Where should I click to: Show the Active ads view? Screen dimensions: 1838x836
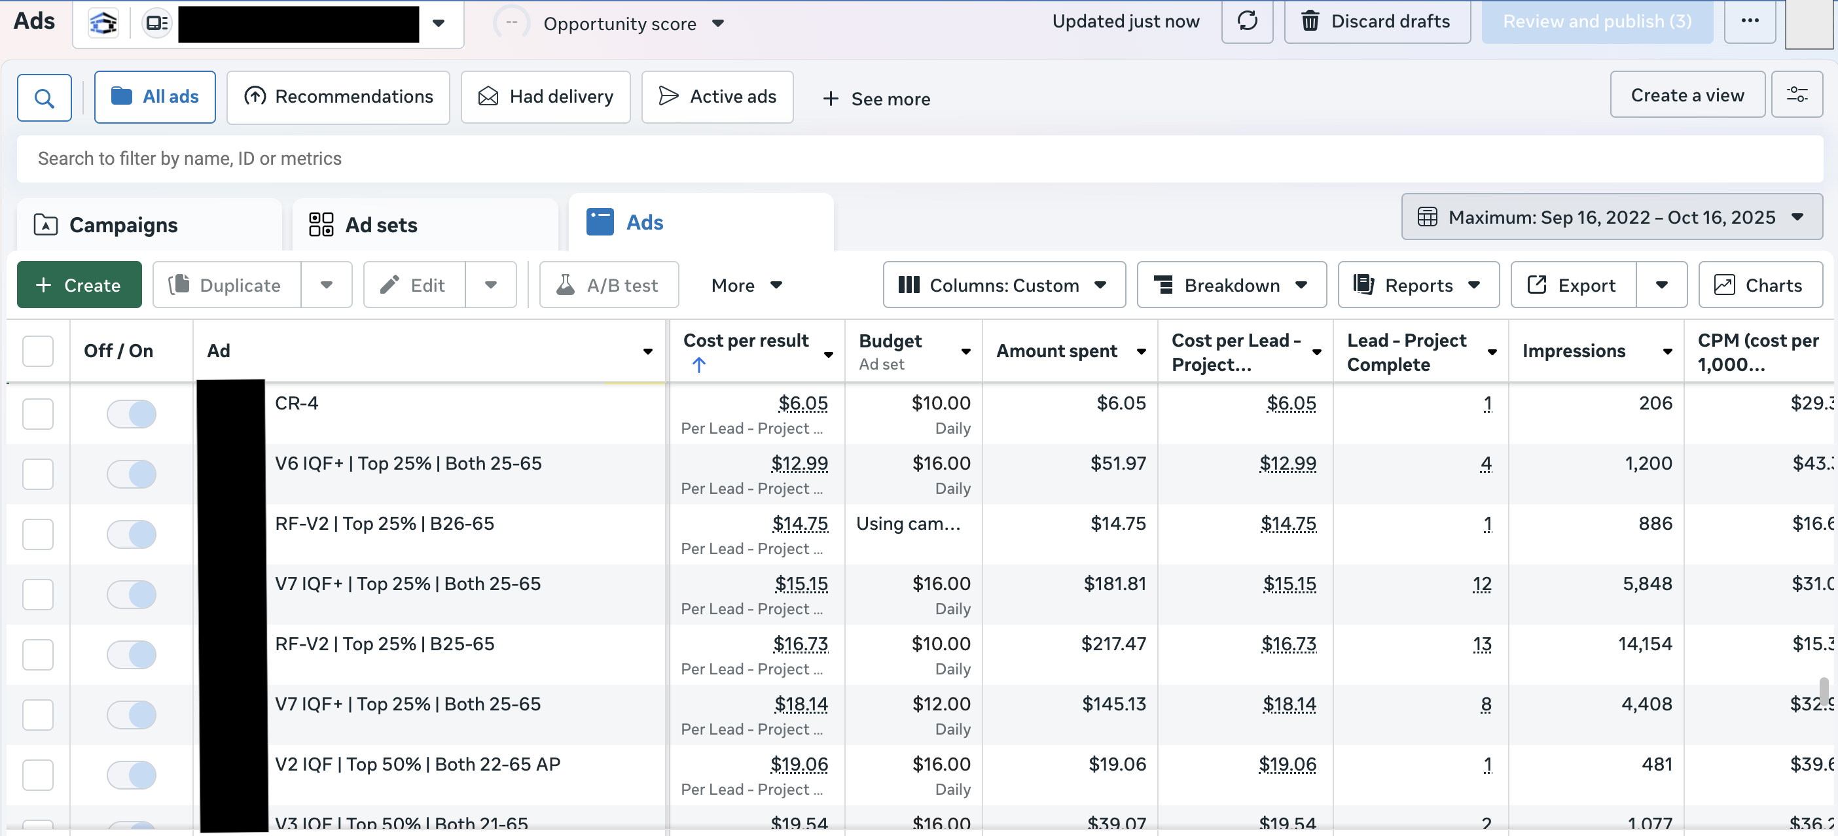(717, 96)
